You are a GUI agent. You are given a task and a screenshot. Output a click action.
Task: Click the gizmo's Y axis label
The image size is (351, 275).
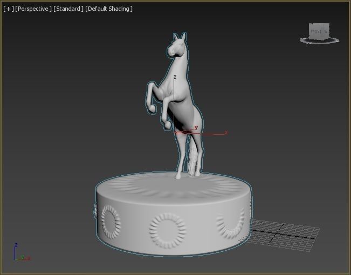point(196,128)
